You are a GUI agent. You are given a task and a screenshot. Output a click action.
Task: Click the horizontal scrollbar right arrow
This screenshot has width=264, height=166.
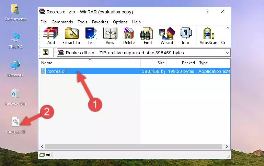pyautogui.click(x=227, y=146)
